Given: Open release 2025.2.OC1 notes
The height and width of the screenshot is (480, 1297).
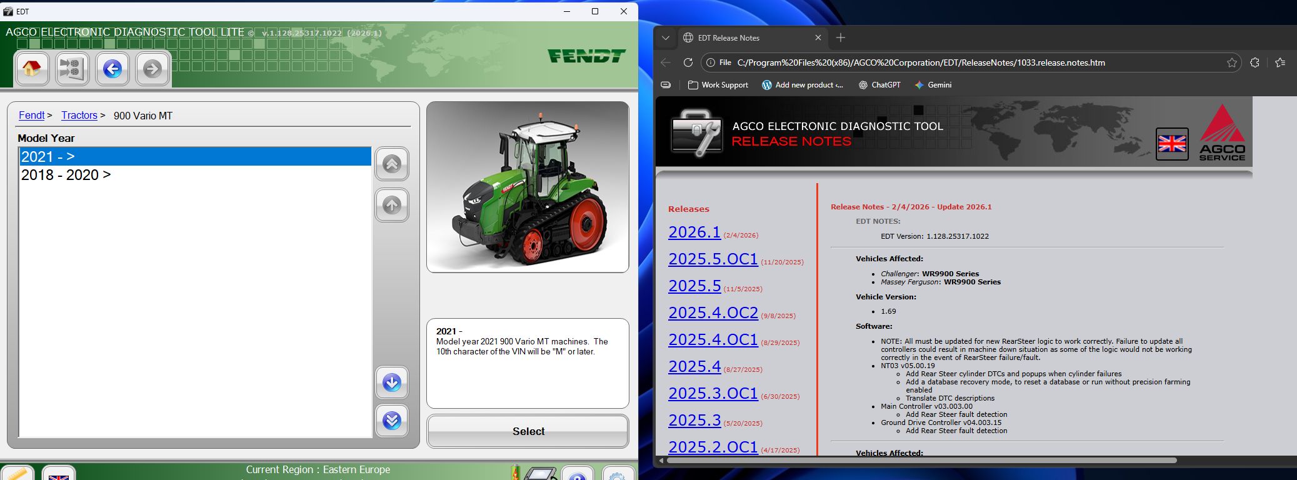Looking at the screenshot, I should click(713, 447).
